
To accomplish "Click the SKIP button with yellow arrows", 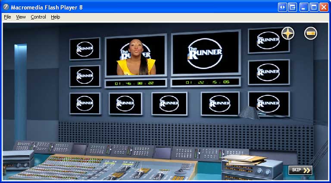I will (300, 170).
